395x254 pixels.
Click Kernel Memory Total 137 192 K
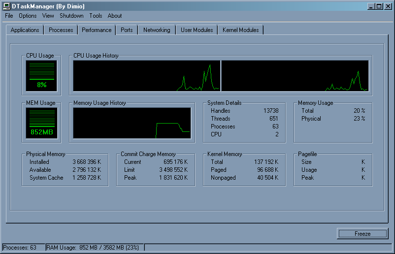(x=266, y=162)
